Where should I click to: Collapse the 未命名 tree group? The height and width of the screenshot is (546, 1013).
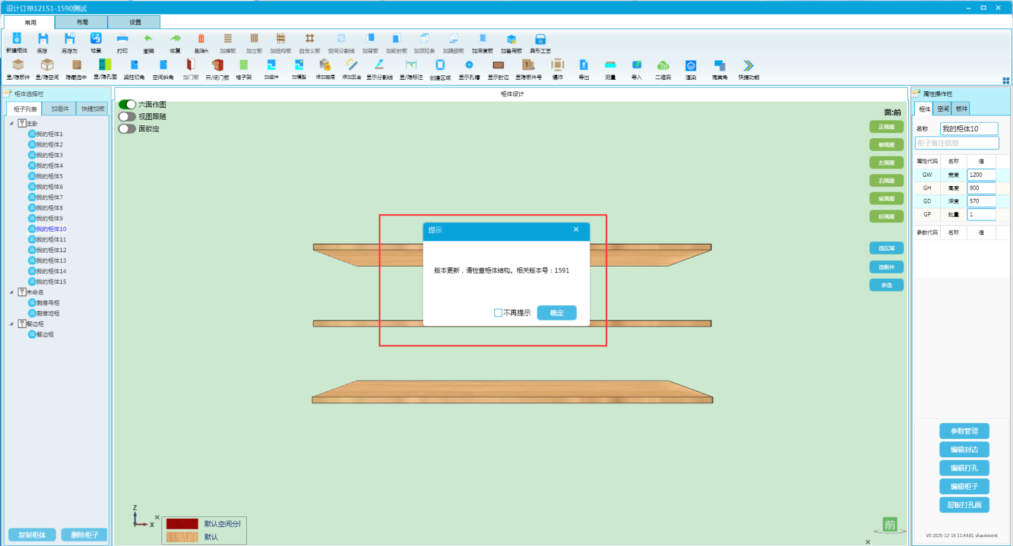[x=11, y=293]
